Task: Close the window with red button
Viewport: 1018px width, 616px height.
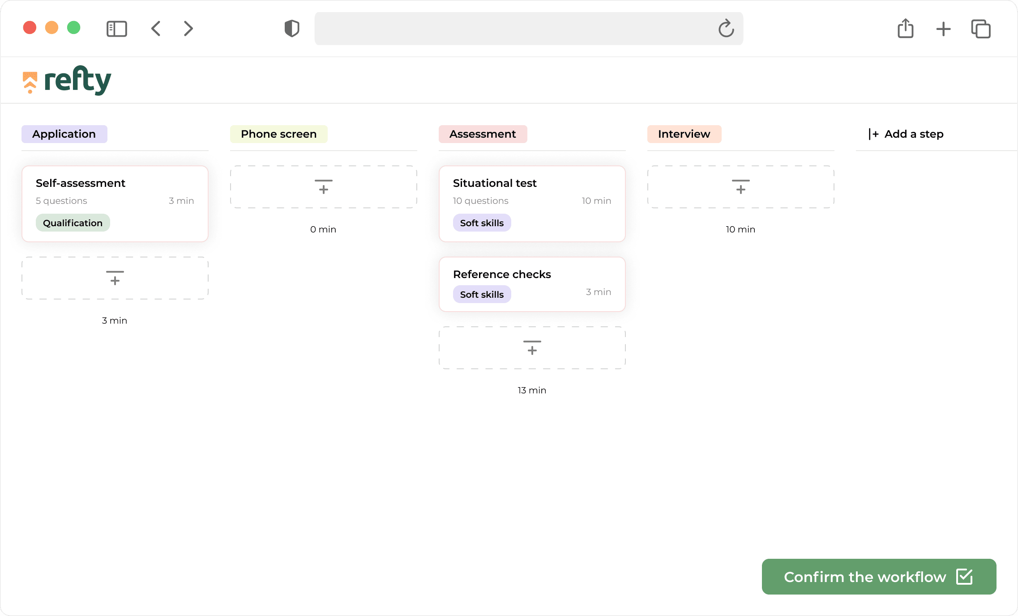Action: pos(30,28)
